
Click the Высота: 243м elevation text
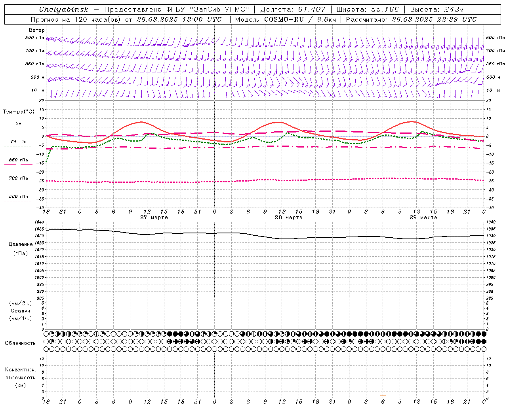(x=436, y=9)
